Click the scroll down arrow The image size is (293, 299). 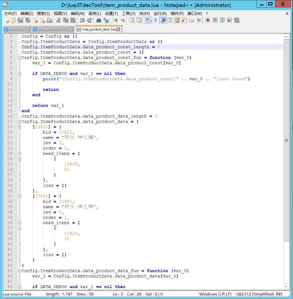tap(286, 286)
